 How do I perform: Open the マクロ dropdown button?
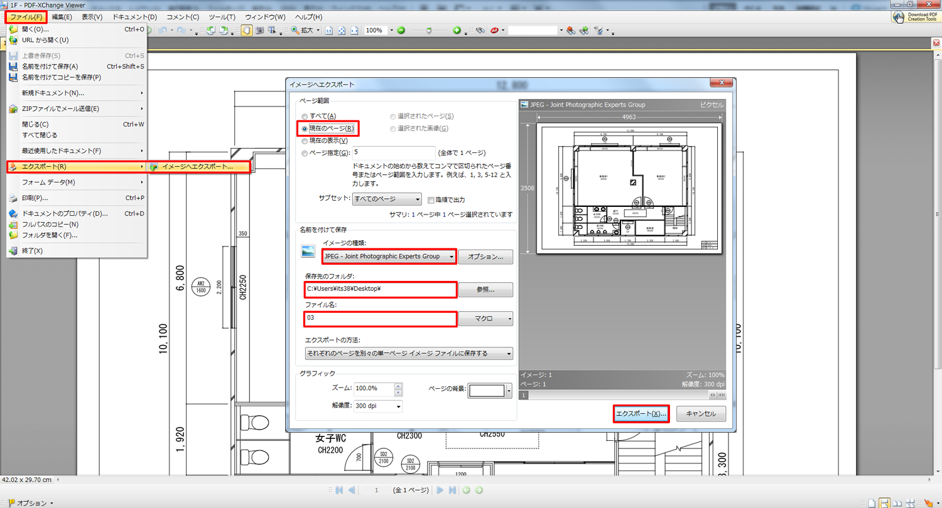485,319
